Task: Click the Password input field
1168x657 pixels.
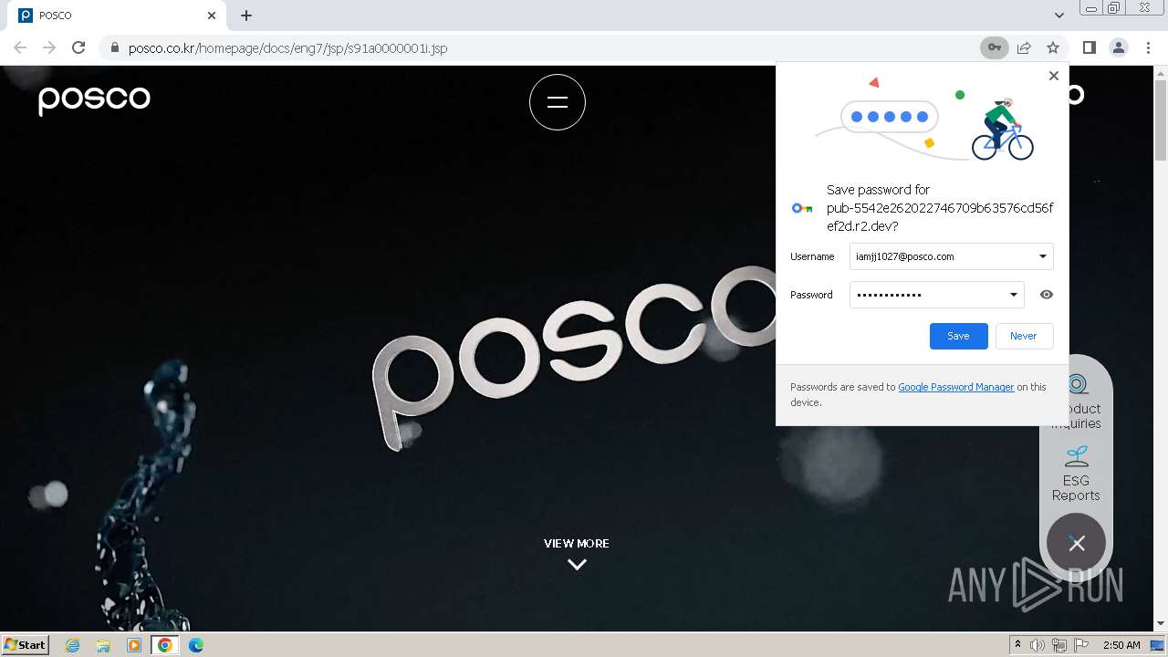Action: tap(937, 295)
